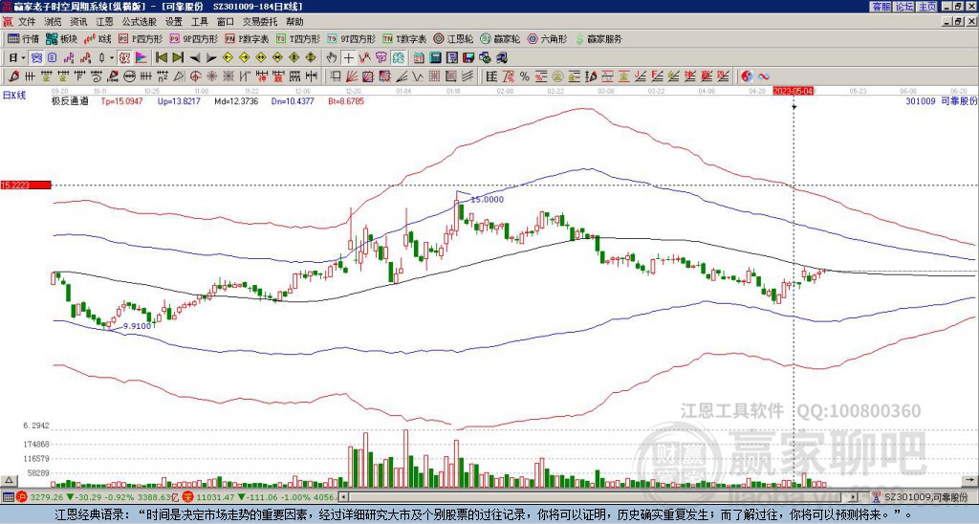Click the 极反通道 indicator label
Viewport: 979px width, 524px height.
(x=69, y=101)
